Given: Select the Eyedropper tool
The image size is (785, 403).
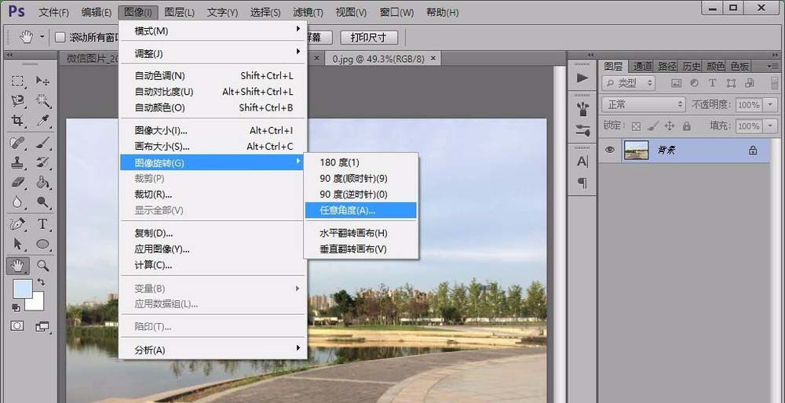Looking at the screenshot, I should (x=43, y=121).
